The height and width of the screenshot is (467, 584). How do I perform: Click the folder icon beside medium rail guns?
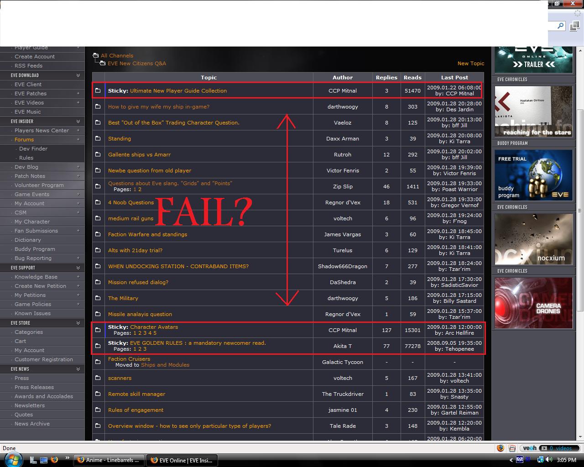98,218
